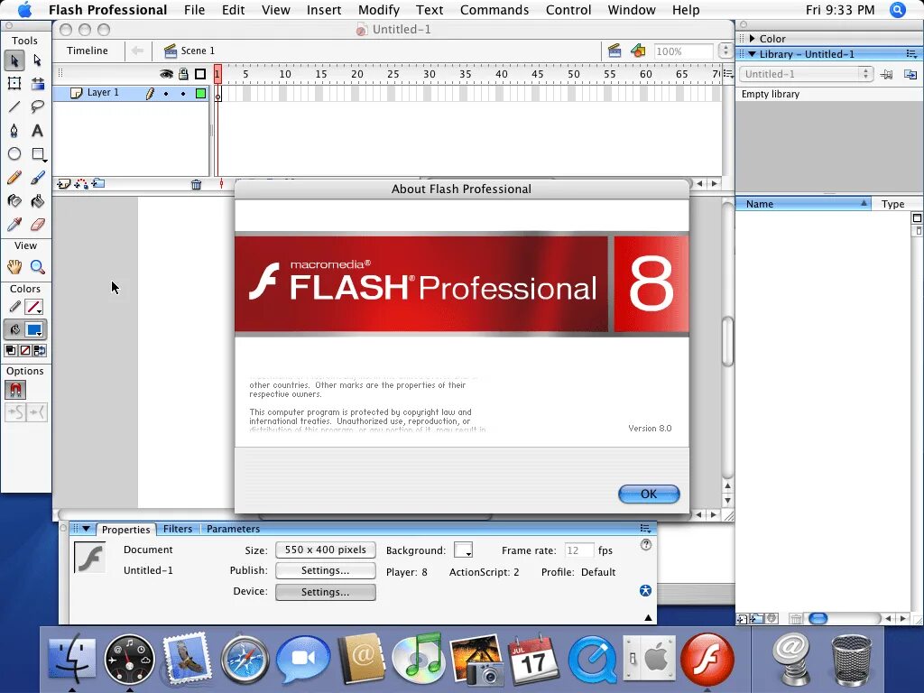Toggle Layer 1 visibility dot
This screenshot has height=693, width=924.
point(166,93)
